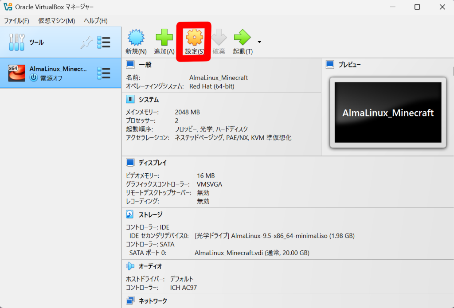The height and width of the screenshot is (308, 454).
Task: Click the プレビュー header icon
Action: 330,65
